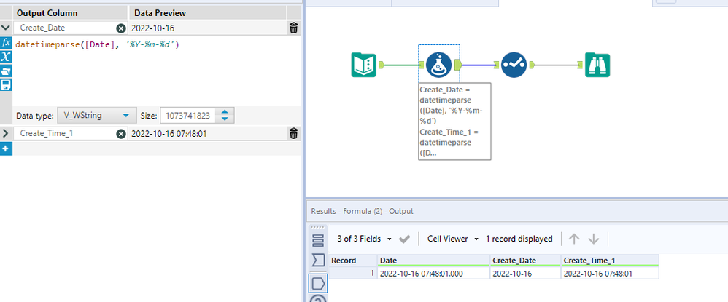Click the Formula tool annotation box
The image size is (728, 302).
(454, 122)
